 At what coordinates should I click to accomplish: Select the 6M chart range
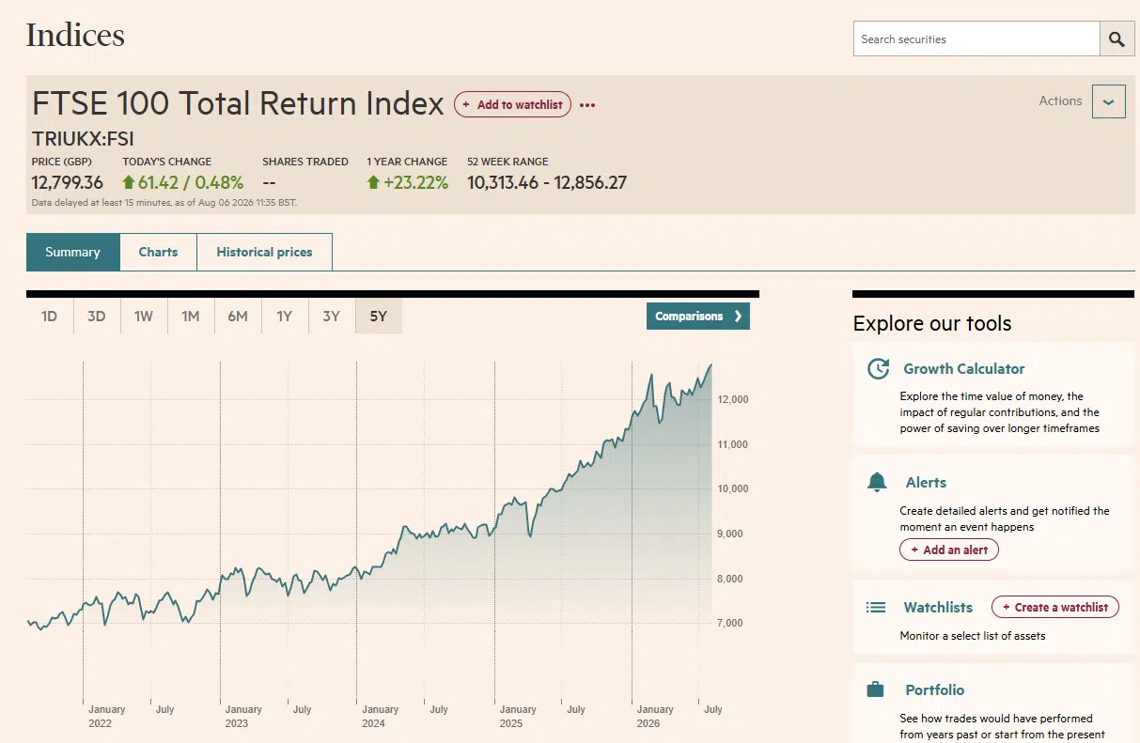238,317
